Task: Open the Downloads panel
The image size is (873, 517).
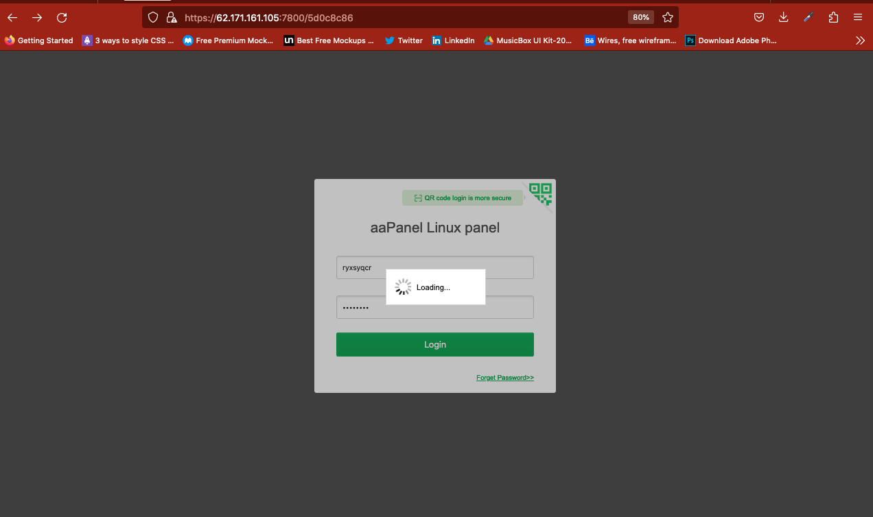Action: click(784, 18)
